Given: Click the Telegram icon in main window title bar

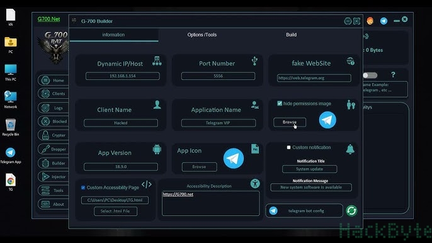Looking at the screenshot, I should coord(384,21).
